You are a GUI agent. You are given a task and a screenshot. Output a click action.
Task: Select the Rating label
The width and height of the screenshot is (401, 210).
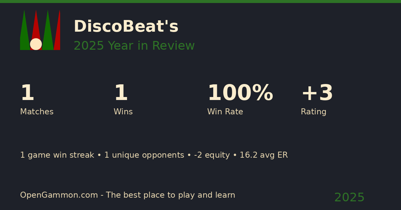[x=313, y=112]
